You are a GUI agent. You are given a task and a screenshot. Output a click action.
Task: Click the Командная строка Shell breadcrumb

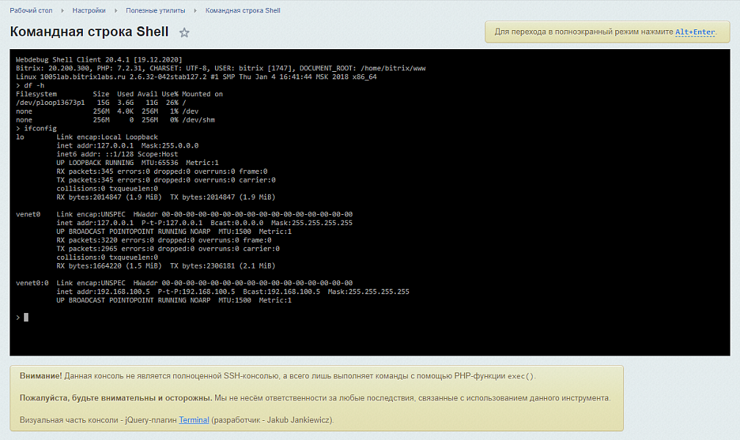click(242, 10)
